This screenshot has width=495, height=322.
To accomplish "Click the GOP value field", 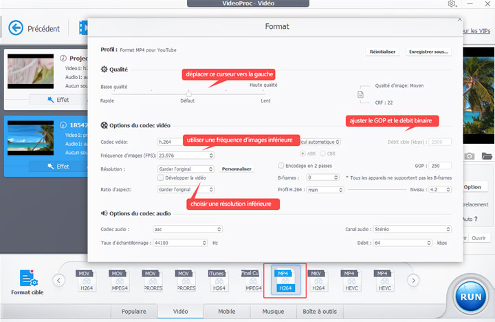I will tap(440, 166).
